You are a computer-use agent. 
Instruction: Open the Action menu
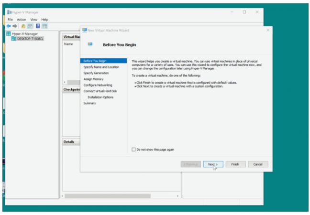[x=22, y=20]
